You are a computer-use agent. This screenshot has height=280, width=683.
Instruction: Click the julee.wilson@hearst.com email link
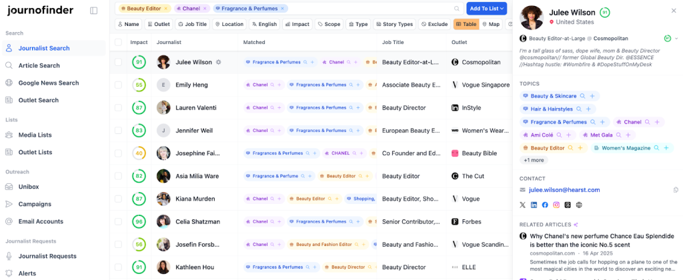[x=564, y=190]
